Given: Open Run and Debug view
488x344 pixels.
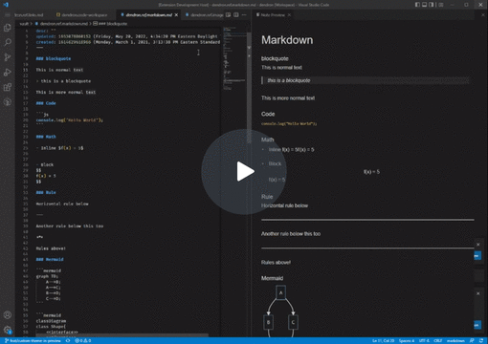Looking at the screenshot, I should point(8,73).
